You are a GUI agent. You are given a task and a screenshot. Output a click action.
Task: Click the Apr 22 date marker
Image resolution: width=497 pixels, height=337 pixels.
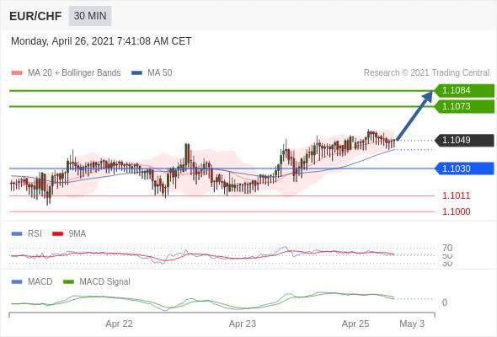(x=119, y=324)
